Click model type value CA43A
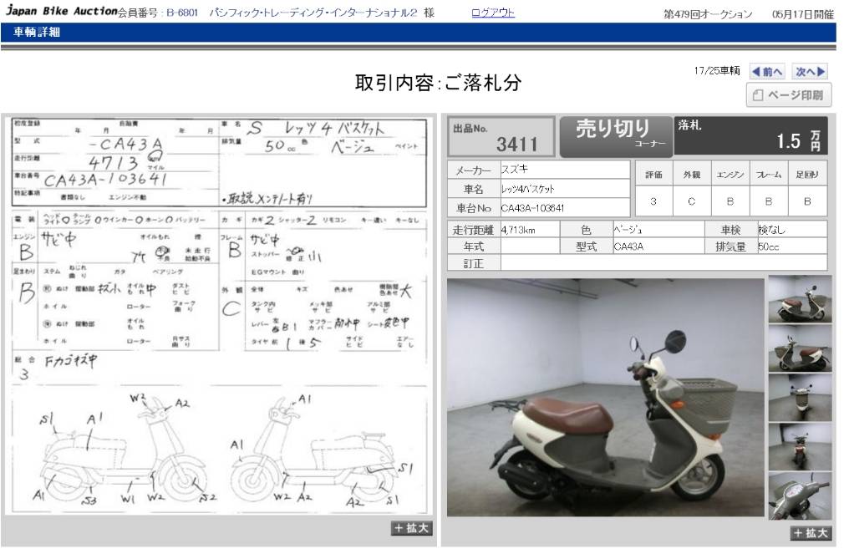The height and width of the screenshot is (554, 849). pos(628,247)
